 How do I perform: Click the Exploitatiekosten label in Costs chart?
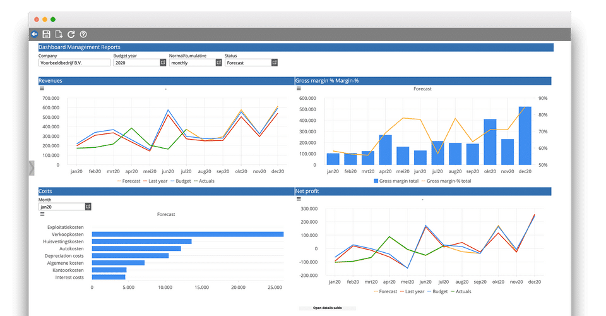65,228
